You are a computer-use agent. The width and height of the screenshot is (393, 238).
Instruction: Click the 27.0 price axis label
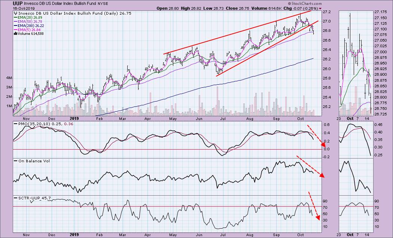click(x=326, y=21)
